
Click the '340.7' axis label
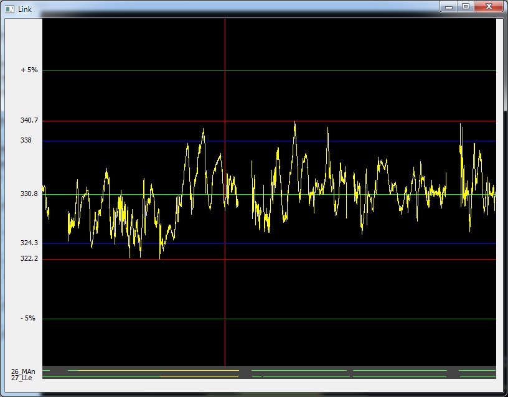tap(29, 121)
